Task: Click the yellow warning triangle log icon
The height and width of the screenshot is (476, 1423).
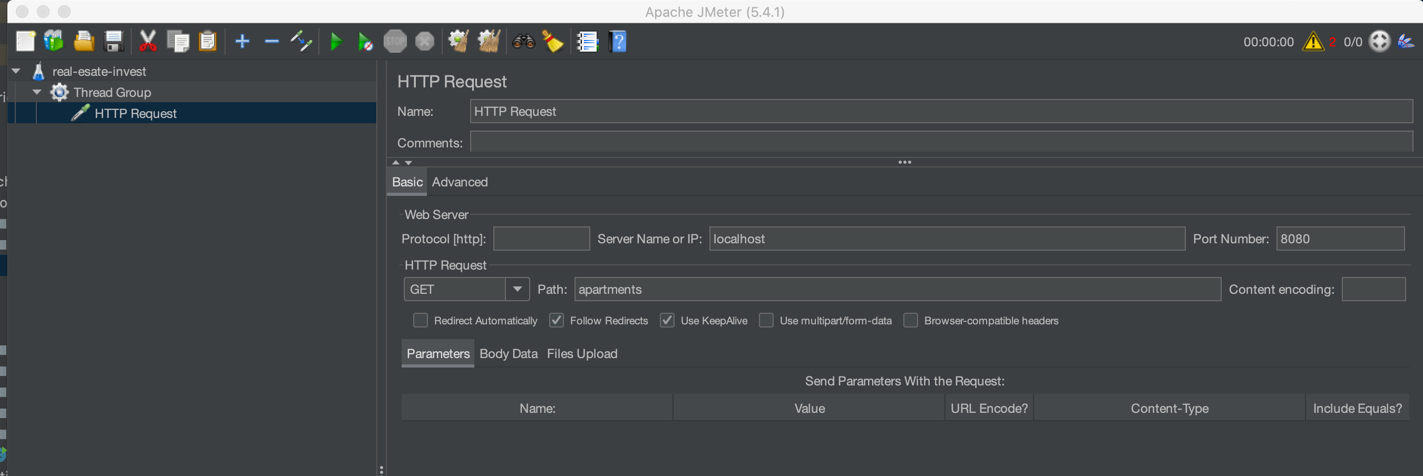Action: 1313,42
